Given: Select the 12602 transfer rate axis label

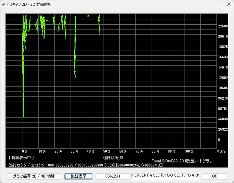Looking at the screenshot, I should point(223,78).
